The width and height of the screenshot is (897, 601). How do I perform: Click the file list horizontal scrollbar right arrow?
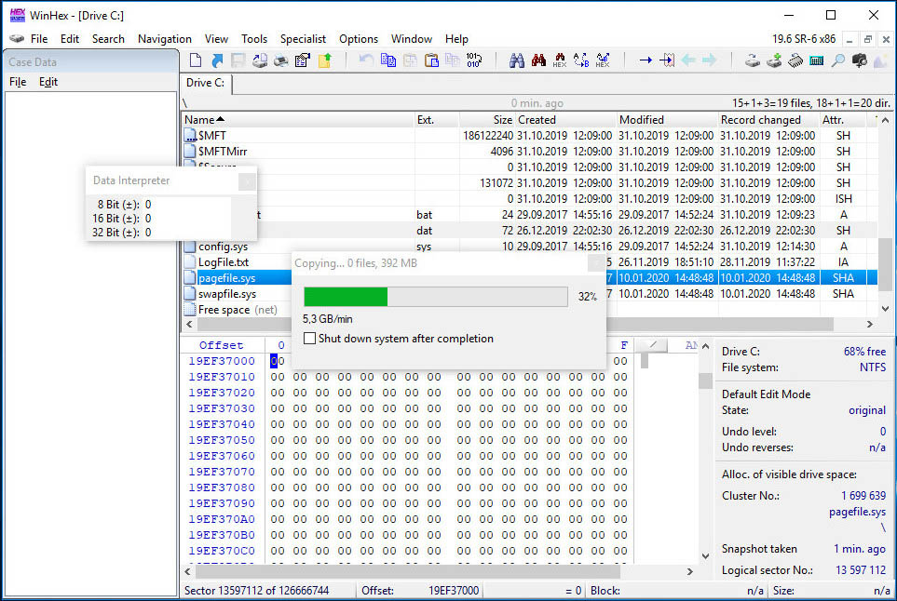tap(870, 325)
